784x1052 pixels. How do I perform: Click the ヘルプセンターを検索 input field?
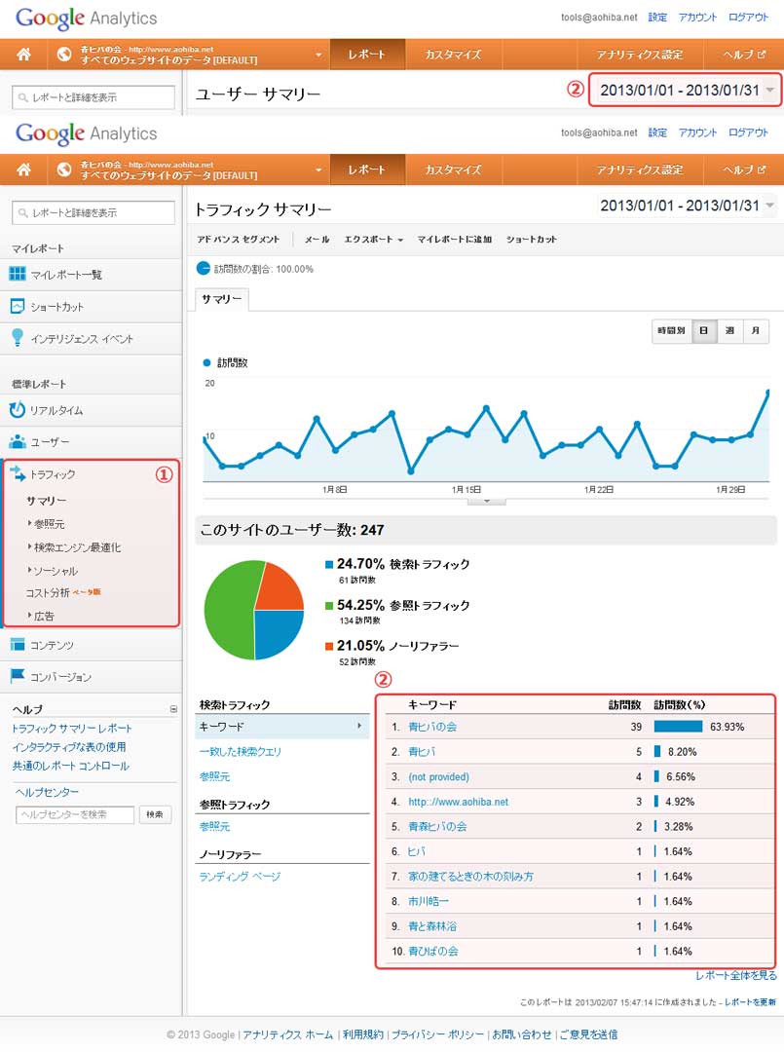point(74,814)
